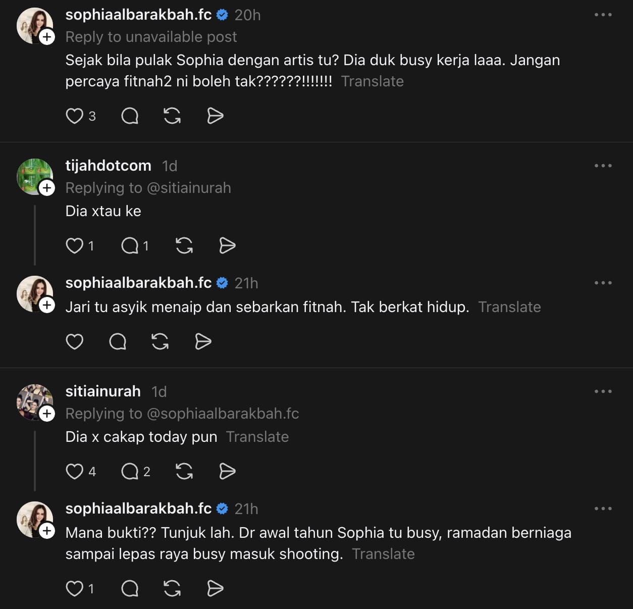Translate the "Dia x cakap today pun" post

pos(257,437)
